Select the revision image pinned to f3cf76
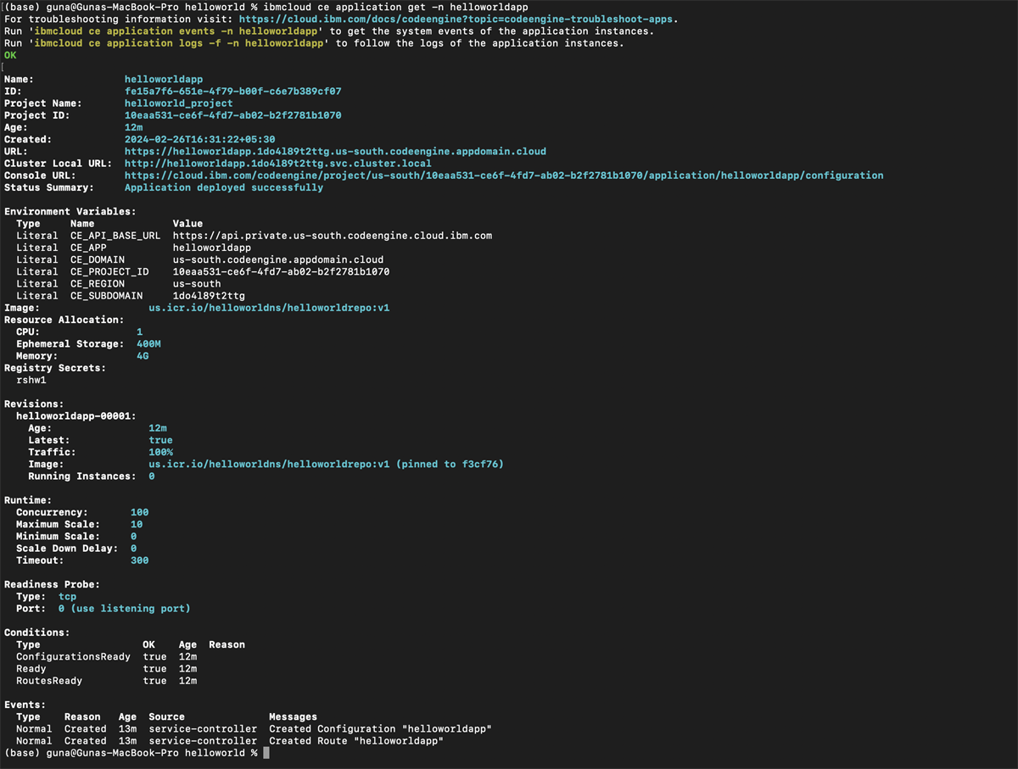Viewport: 1018px width, 769px height. click(326, 464)
